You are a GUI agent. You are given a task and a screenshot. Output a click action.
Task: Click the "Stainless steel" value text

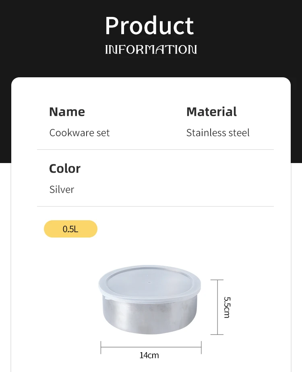click(x=218, y=133)
